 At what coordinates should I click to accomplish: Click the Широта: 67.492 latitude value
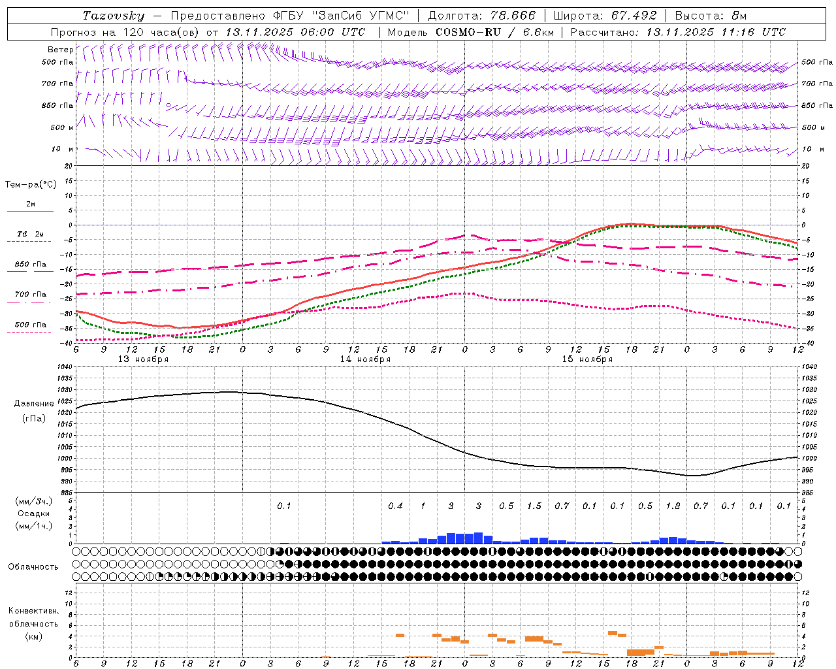[605, 16]
